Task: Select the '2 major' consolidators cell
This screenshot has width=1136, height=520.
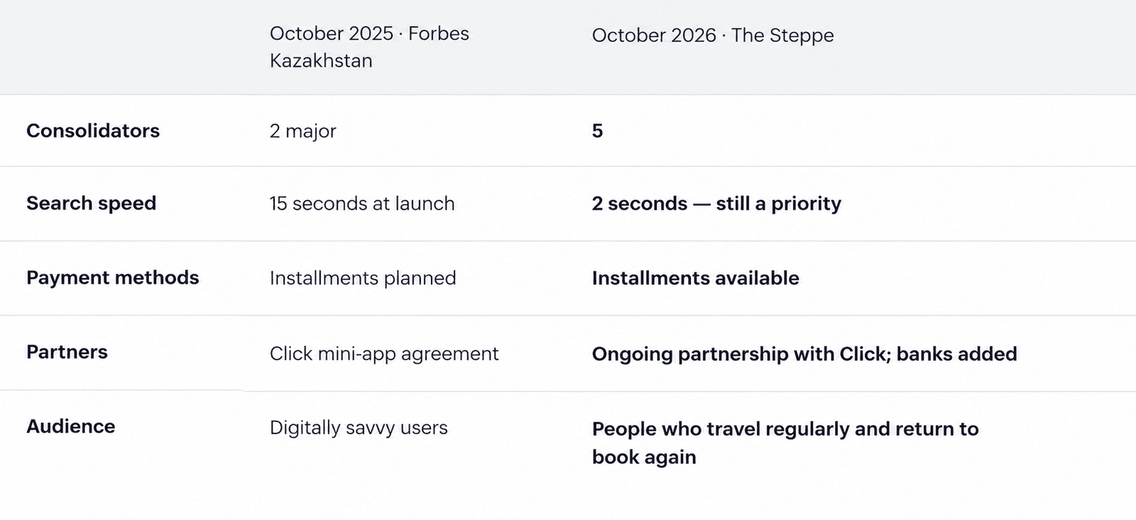Action: pyautogui.click(x=302, y=131)
